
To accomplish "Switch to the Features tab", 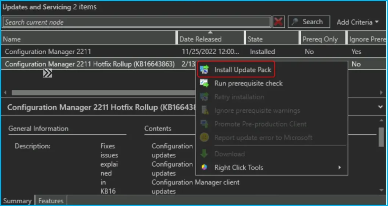I will (x=51, y=201).
